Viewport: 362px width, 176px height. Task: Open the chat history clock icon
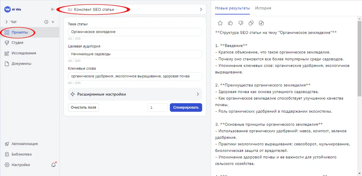(x=46, y=22)
